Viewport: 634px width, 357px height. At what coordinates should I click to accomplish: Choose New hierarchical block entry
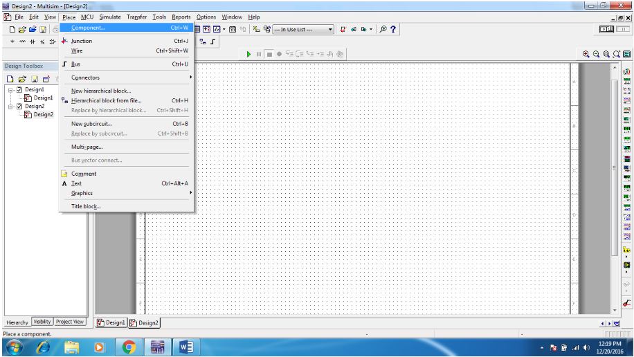(x=126, y=91)
